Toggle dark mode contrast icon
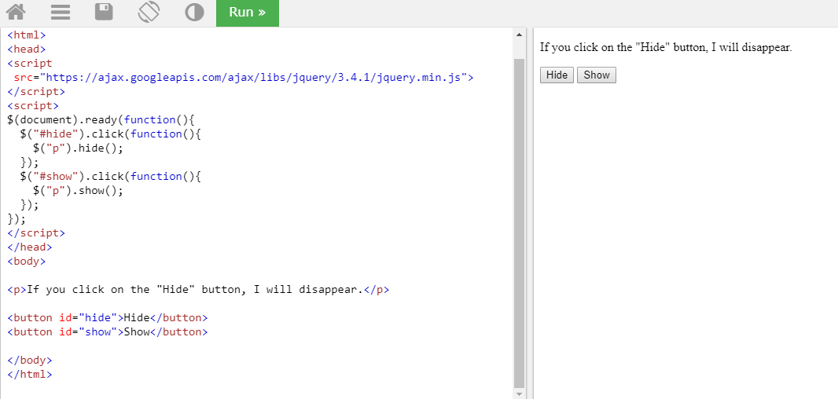838x399 pixels. pos(194,13)
